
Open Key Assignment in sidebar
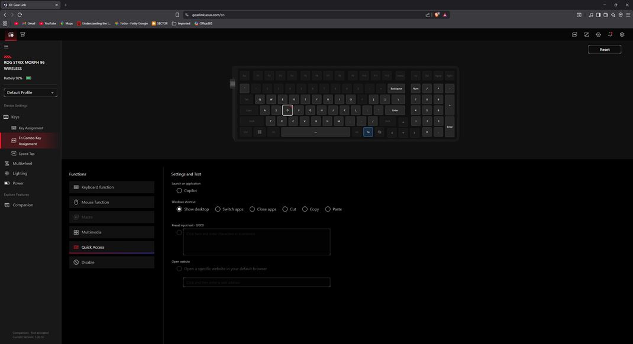pos(30,128)
